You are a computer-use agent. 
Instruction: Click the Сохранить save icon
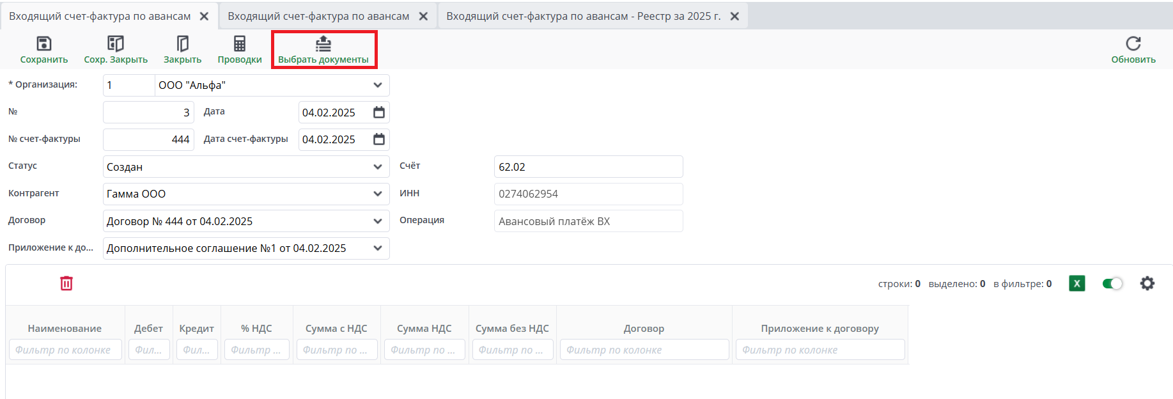point(43,43)
